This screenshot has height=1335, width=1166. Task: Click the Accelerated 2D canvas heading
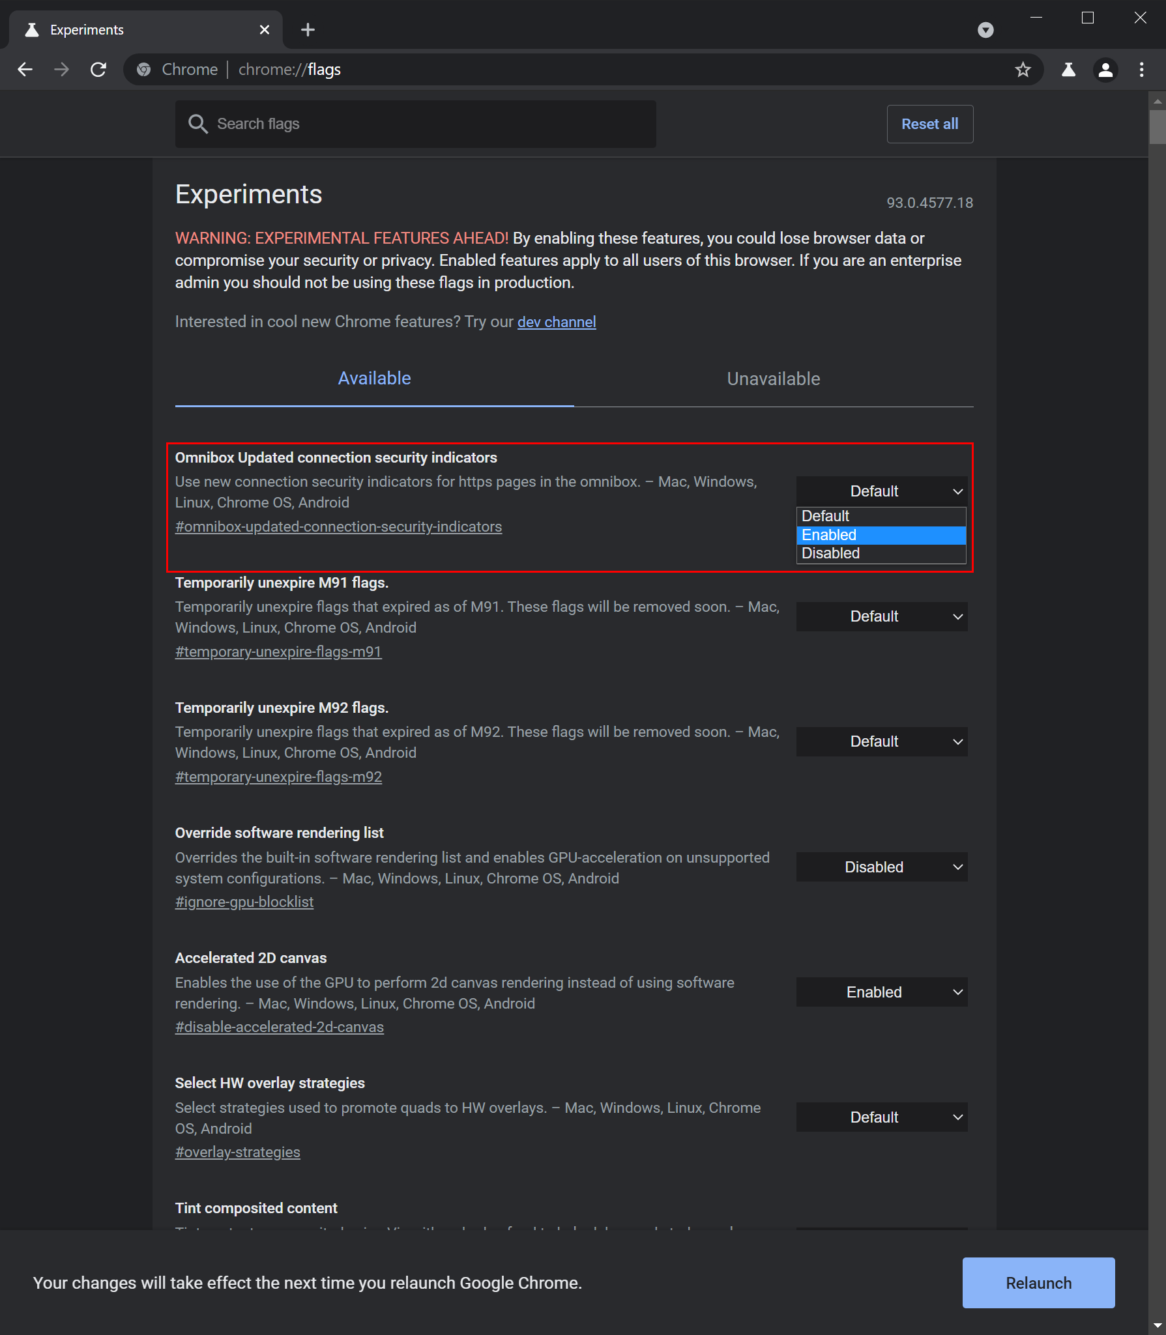(251, 958)
